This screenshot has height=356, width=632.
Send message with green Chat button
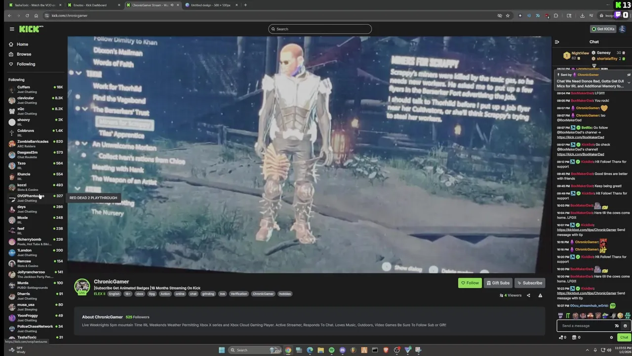624,337
